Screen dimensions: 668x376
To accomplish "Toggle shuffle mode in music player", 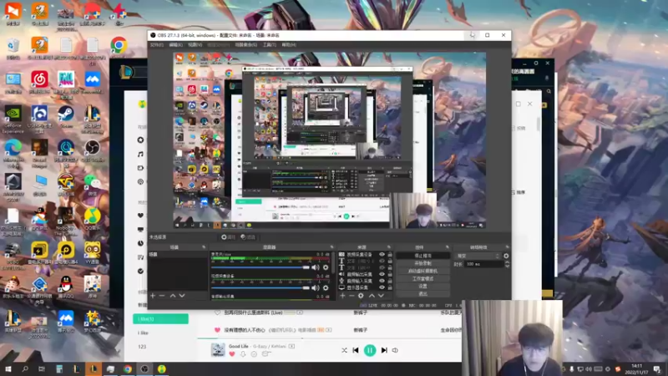I will click(x=344, y=350).
